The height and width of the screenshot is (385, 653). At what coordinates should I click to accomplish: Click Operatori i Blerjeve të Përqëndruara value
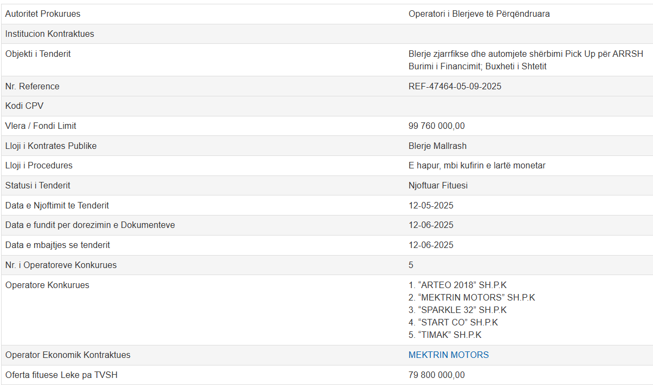point(479,14)
